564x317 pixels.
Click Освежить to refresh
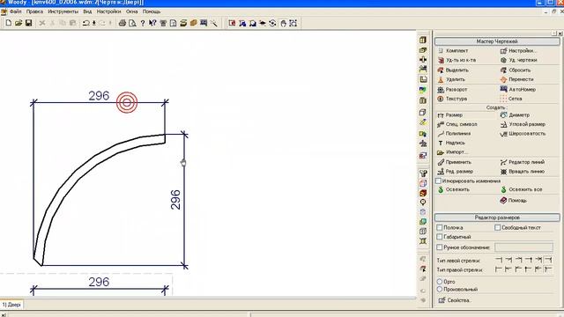[454, 189]
